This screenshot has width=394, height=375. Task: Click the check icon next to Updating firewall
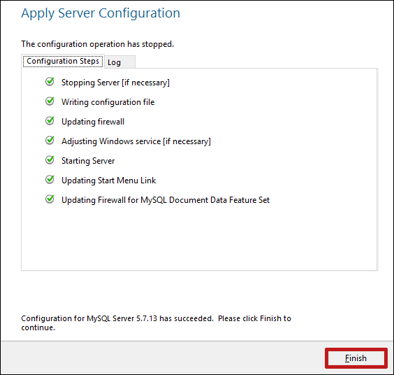[50, 121]
